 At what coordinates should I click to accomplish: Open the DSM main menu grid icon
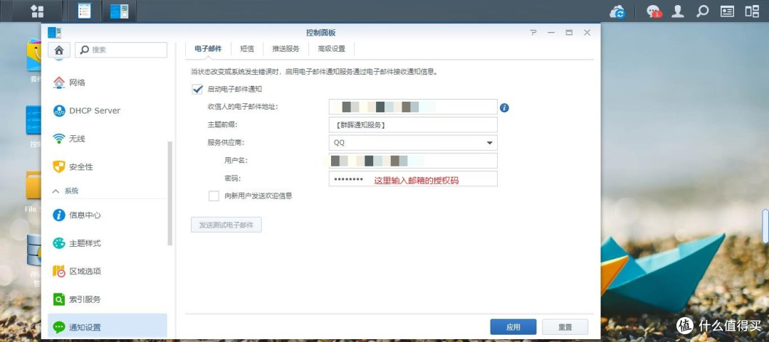(37, 11)
